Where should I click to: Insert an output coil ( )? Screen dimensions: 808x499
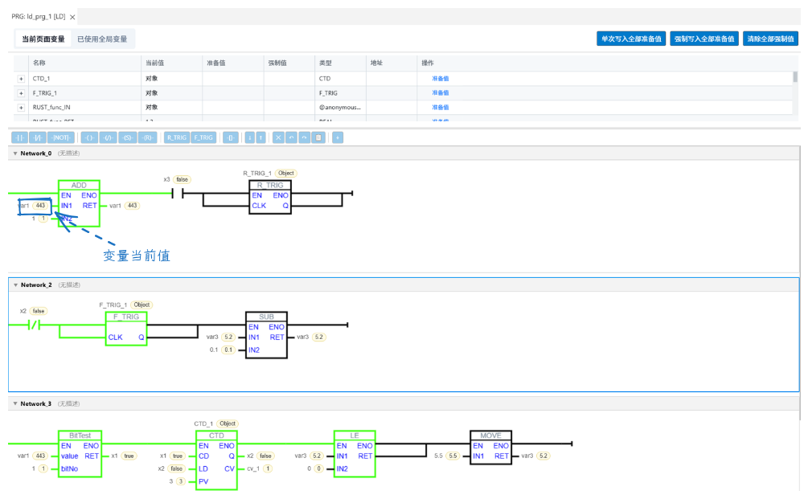pos(89,137)
